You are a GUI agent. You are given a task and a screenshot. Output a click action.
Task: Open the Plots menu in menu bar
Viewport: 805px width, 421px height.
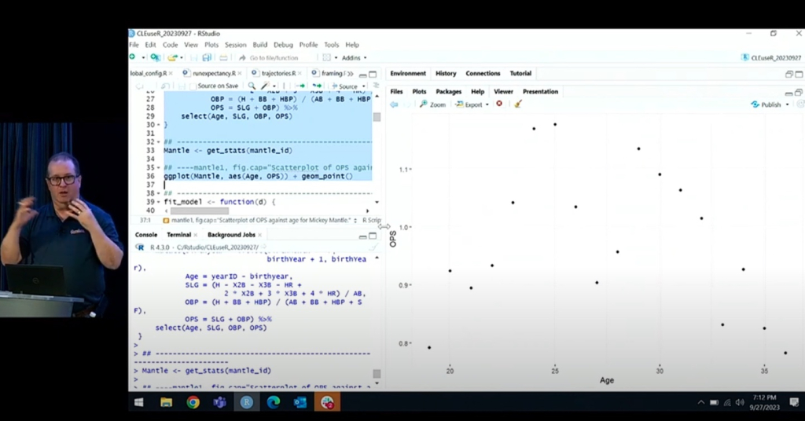tap(211, 45)
